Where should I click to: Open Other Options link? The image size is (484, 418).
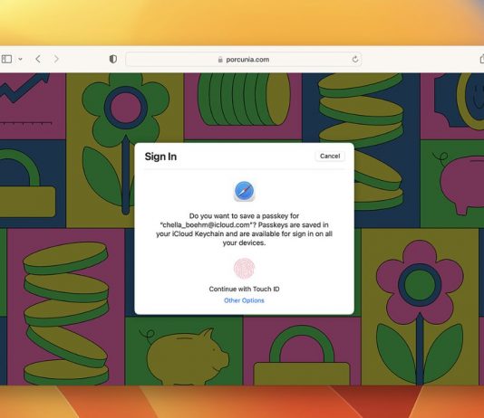coord(244,300)
